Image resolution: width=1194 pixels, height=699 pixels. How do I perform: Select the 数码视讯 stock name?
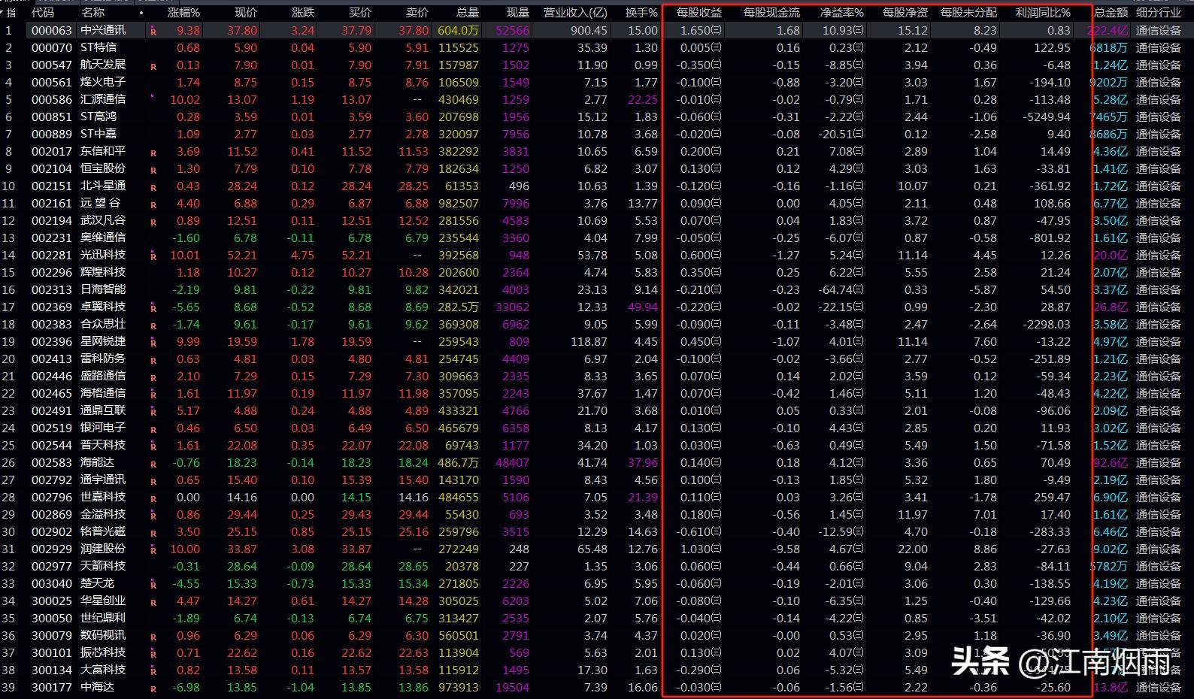point(103,635)
